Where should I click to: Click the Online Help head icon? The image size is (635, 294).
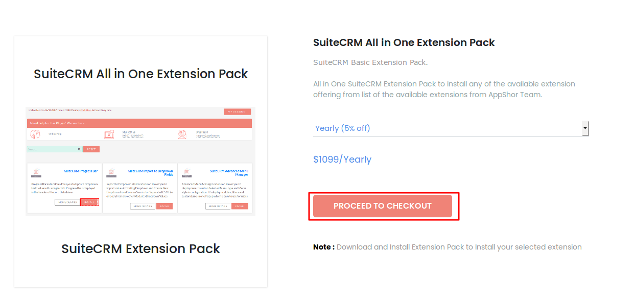coord(35,134)
